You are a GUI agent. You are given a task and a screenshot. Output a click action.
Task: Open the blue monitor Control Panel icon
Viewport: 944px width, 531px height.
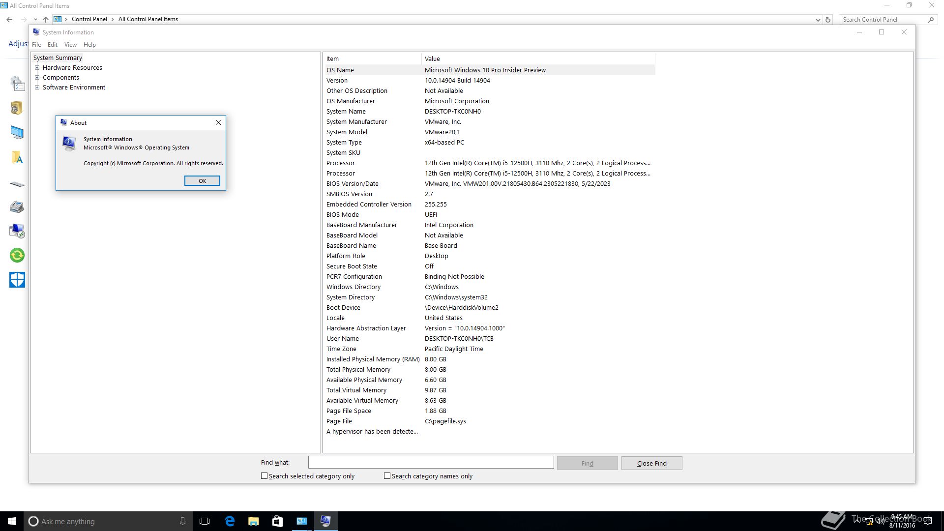point(17,132)
